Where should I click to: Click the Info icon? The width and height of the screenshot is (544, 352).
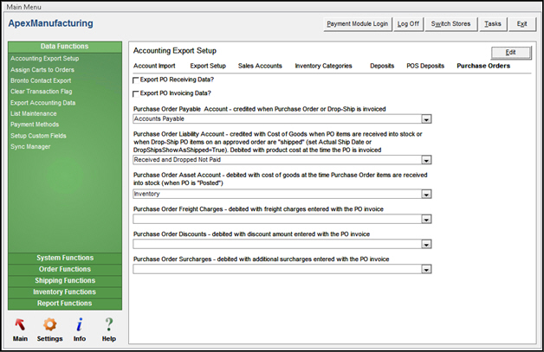click(79, 325)
